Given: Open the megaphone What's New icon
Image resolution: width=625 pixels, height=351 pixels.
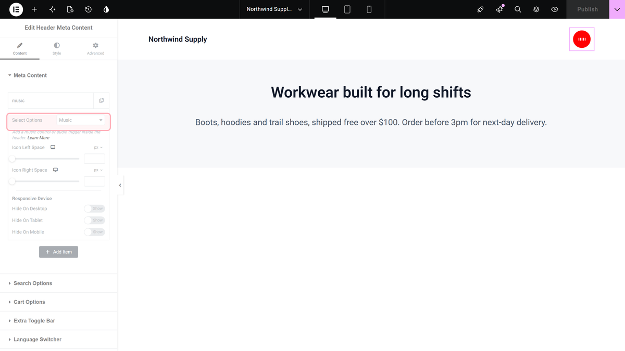Looking at the screenshot, I should (x=499, y=9).
